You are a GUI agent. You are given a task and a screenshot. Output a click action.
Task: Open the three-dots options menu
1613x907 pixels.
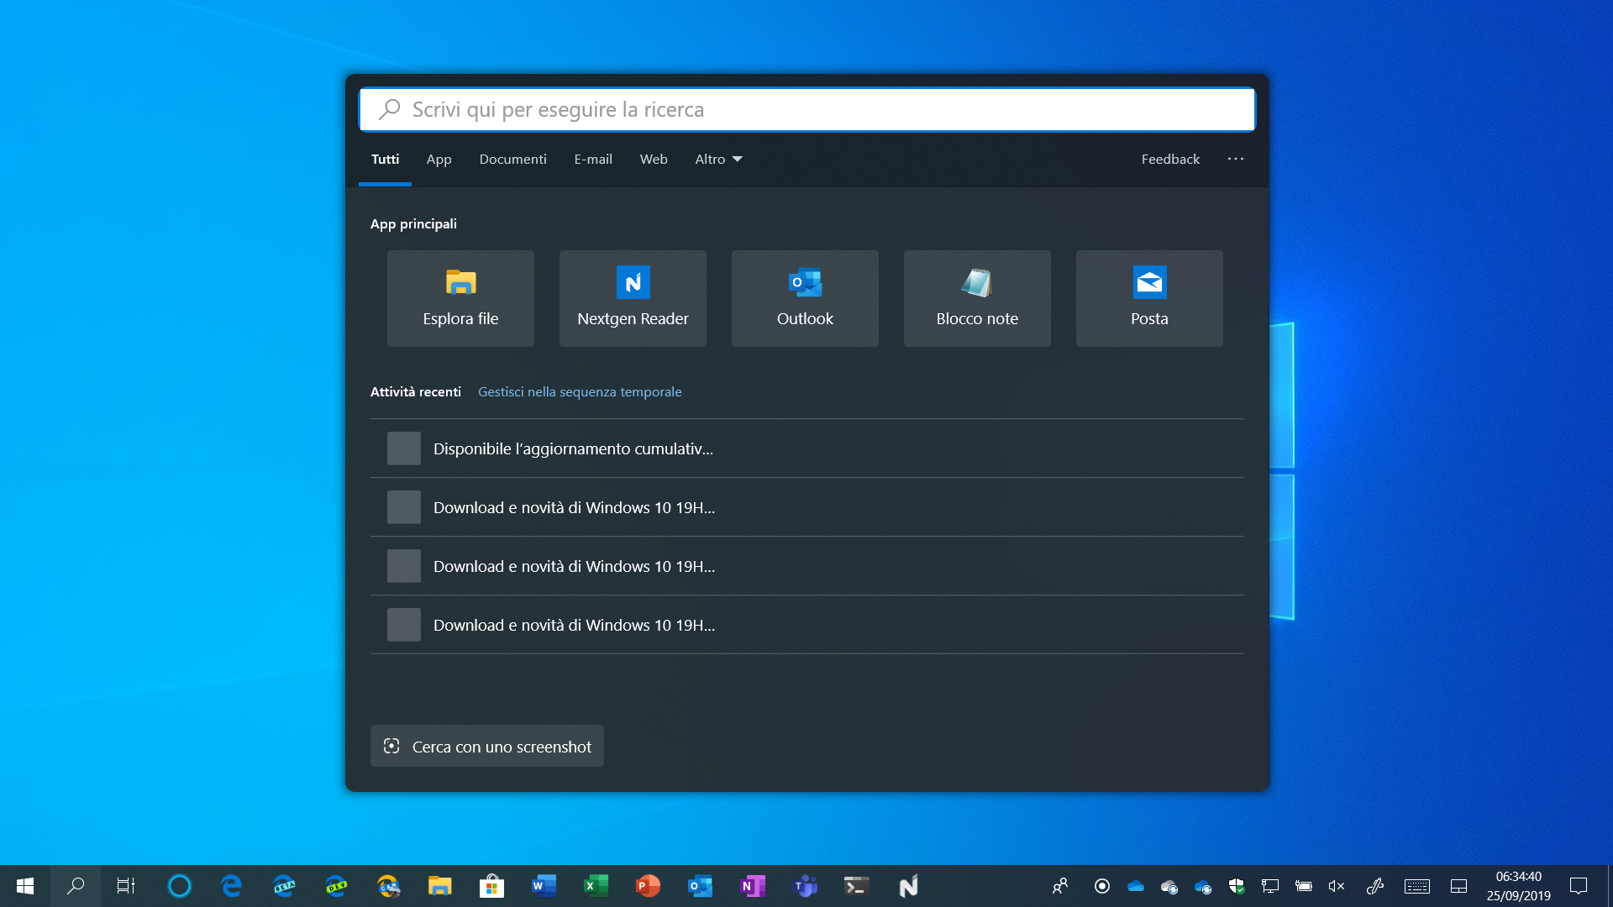click(x=1235, y=159)
